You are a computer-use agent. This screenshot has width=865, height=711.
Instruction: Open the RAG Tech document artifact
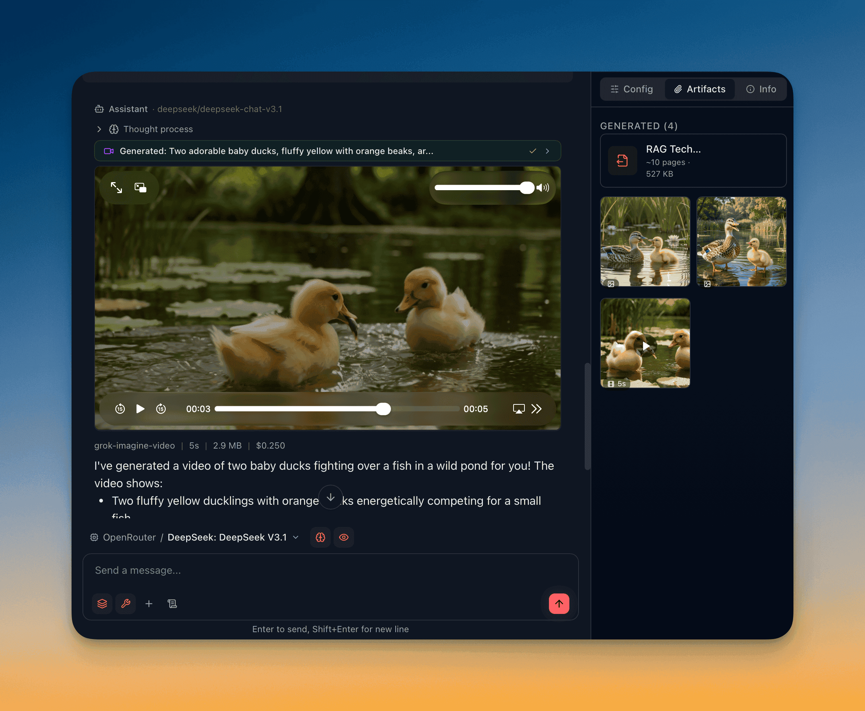click(692, 161)
